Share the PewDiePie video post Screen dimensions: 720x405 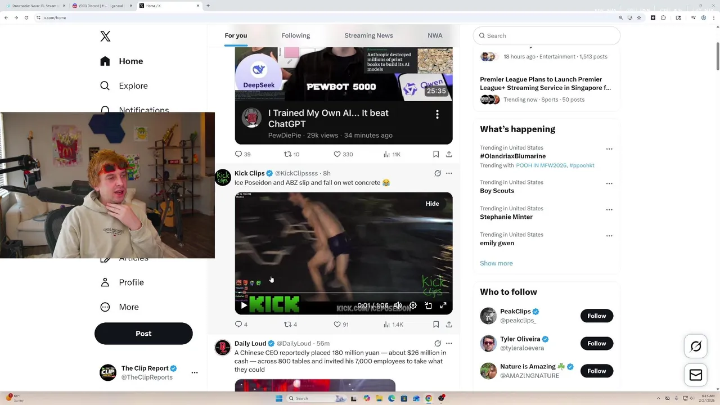pyautogui.click(x=449, y=154)
